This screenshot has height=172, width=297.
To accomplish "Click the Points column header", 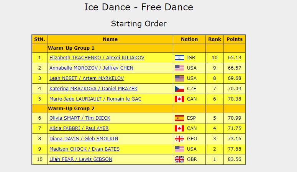I will coord(235,39).
